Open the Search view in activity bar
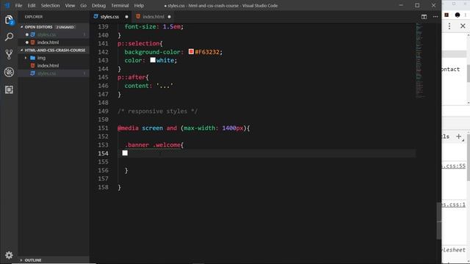470x264 pixels. point(9,37)
